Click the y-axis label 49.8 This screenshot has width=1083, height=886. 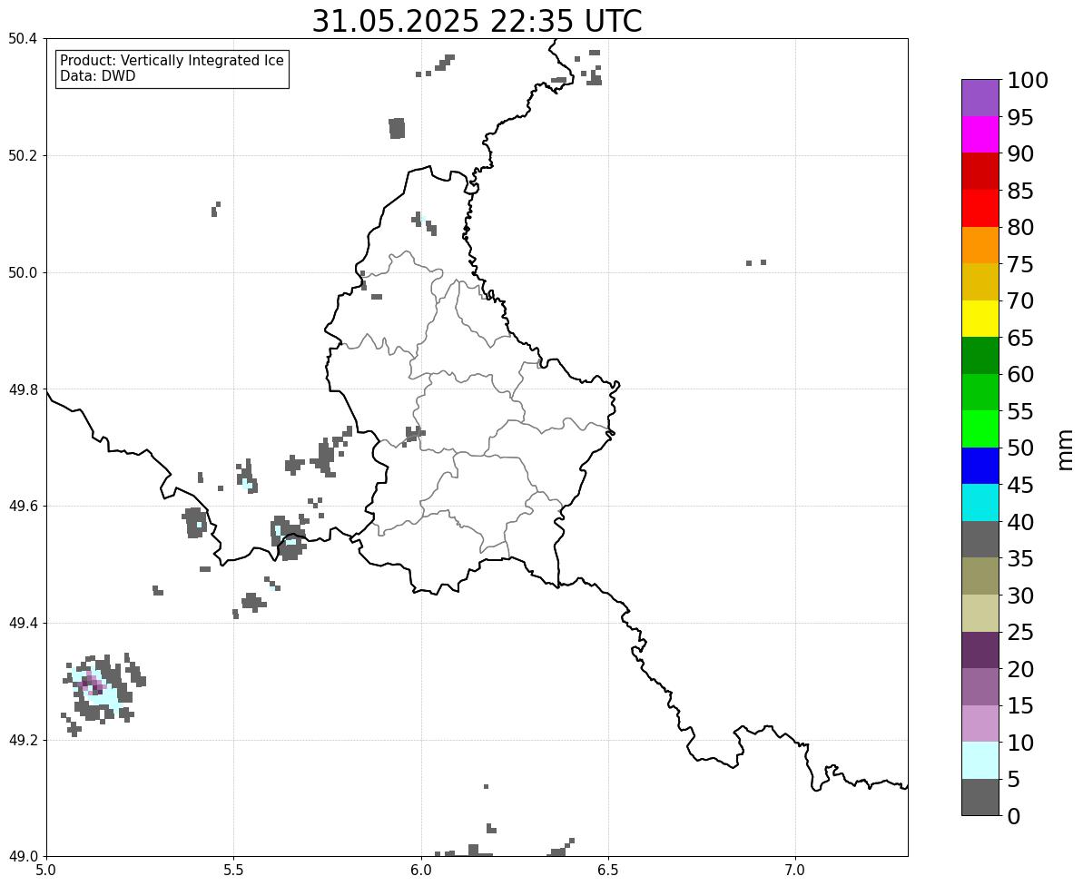point(22,389)
